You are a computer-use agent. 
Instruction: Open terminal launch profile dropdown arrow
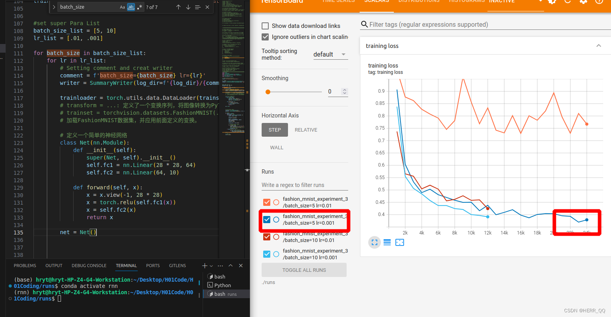tap(212, 266)
